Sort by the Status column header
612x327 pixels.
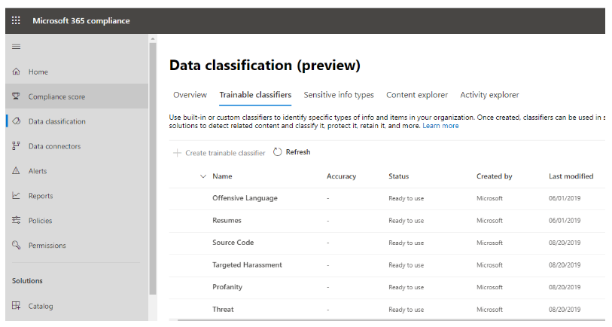tap(398, 176)
